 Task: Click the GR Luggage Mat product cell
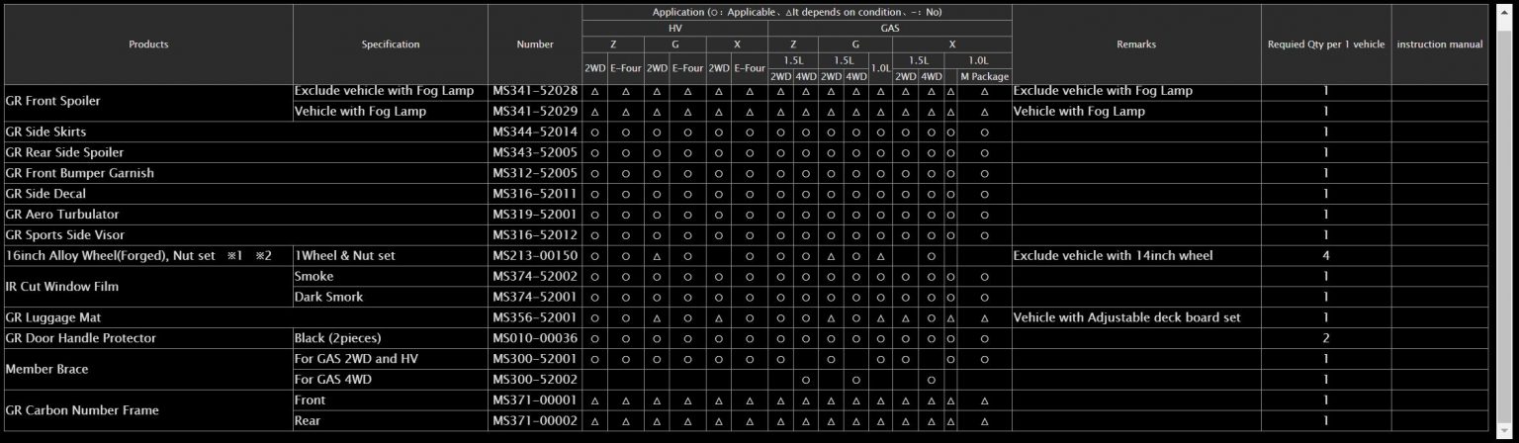coord(148,317)
